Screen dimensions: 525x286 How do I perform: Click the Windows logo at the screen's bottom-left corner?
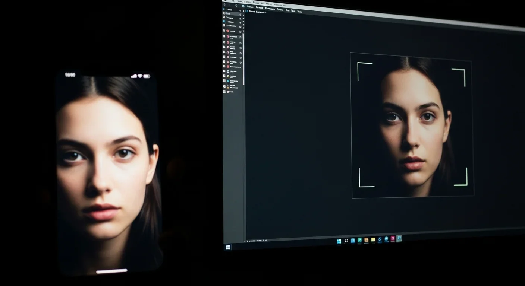pos(228,247)
